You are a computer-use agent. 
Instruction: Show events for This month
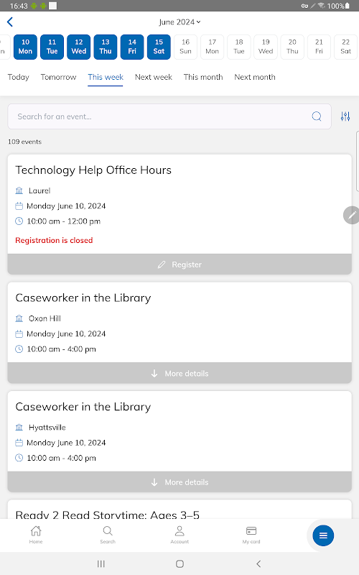click(x=203, y=77)
